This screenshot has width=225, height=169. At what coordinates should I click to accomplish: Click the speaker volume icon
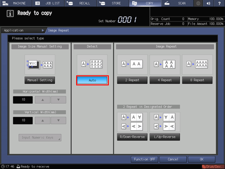208,3
